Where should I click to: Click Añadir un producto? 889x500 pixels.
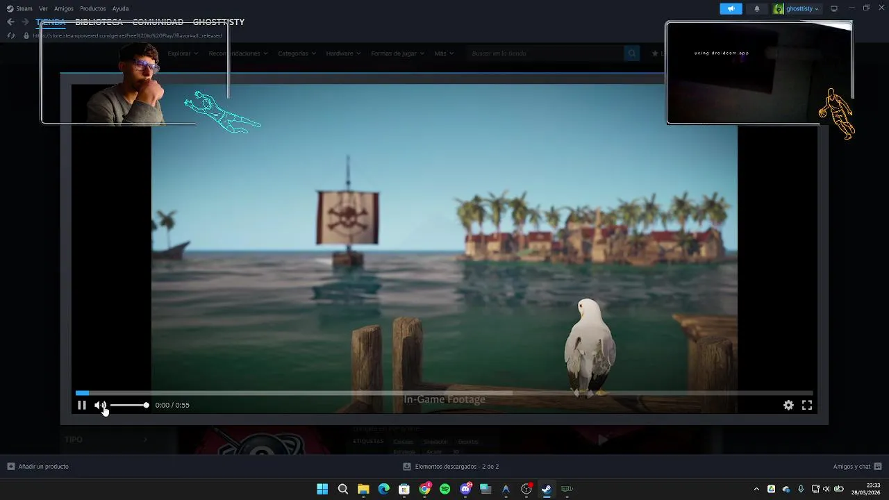[x=38, y=467]
